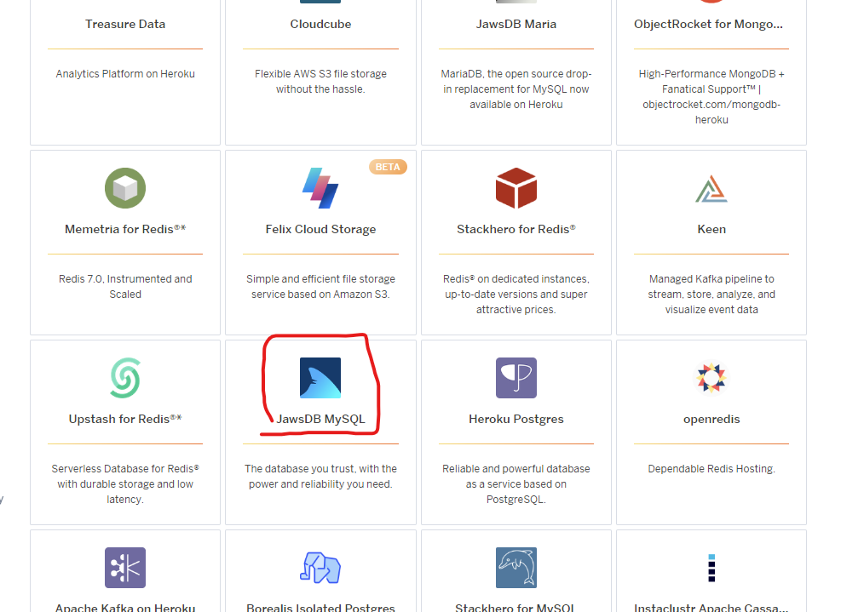This screenshot has height=612, width=864.
Task: Click the Heroku Postgres purple icon
Action: tap(516, 378)
